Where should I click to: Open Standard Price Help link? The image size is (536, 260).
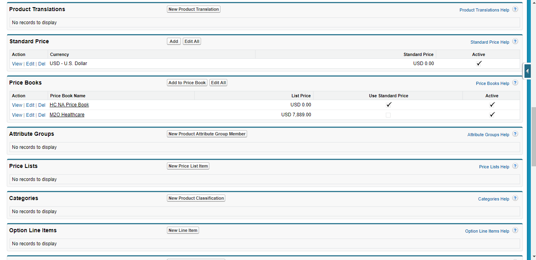[490, 42]
